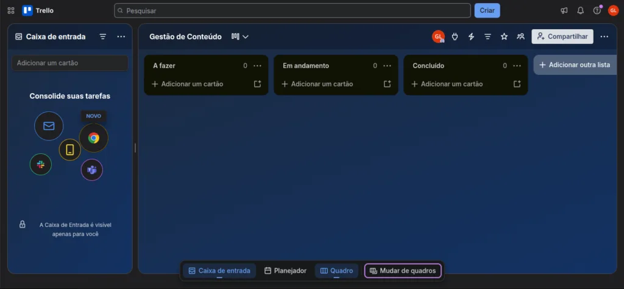
Task: Open the Em andamento list actions menu
Action: [x=387, y=66]
